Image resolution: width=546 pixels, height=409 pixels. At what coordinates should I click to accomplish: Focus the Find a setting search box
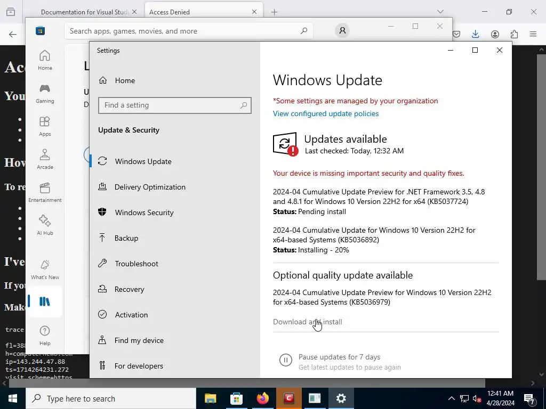(175, 105)
